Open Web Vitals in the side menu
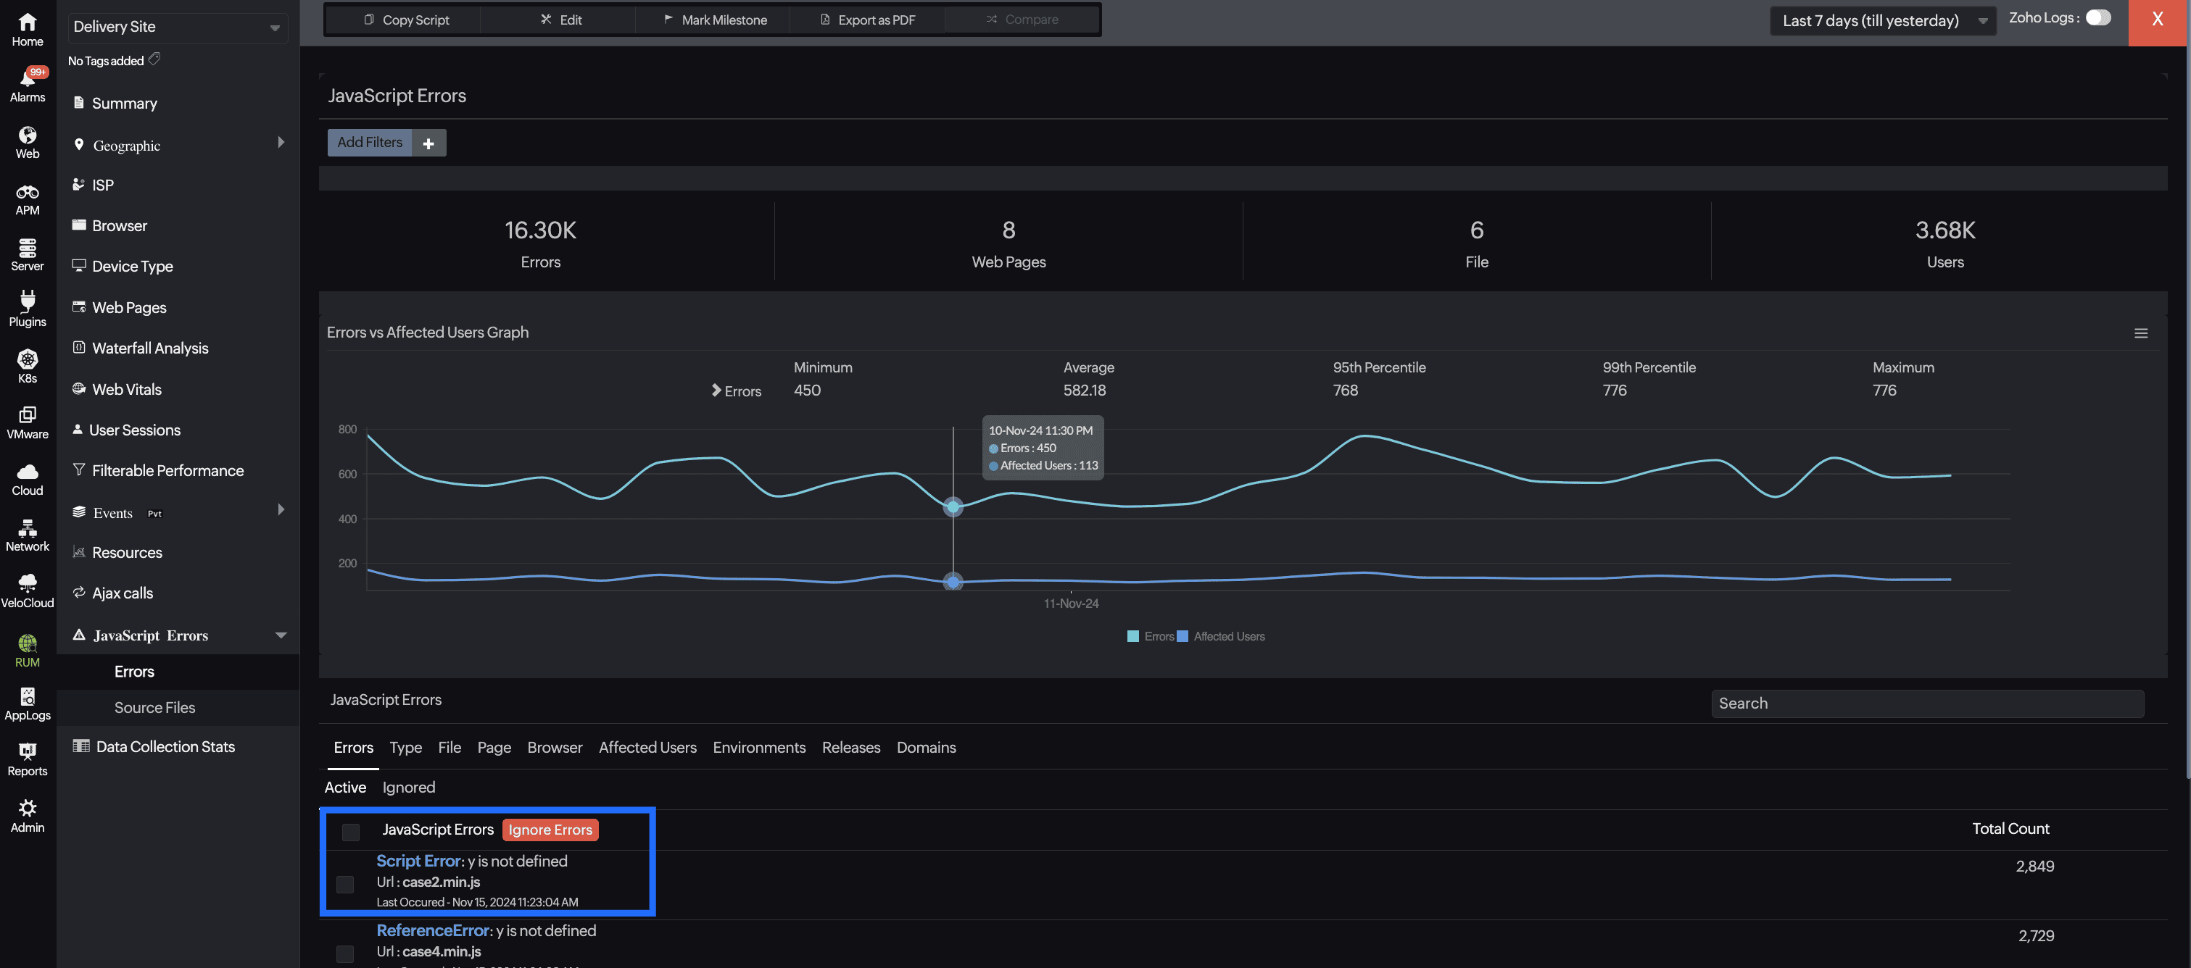Image resolution: width=2191 pixels, height=968 pixels. tap(126, 389)
